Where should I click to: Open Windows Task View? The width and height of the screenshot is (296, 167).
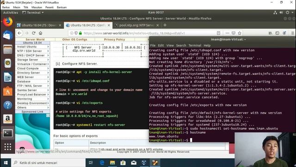coord(91,163)
